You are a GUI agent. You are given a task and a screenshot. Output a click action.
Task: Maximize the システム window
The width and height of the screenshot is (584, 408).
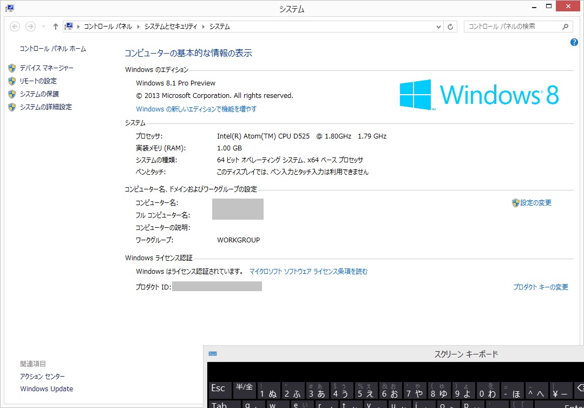coord(549,6)
